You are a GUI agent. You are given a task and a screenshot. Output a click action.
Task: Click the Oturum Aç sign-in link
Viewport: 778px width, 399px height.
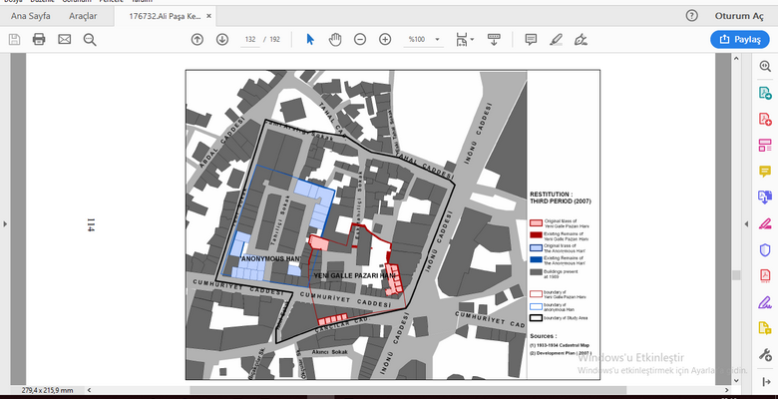tap(738, 16)
